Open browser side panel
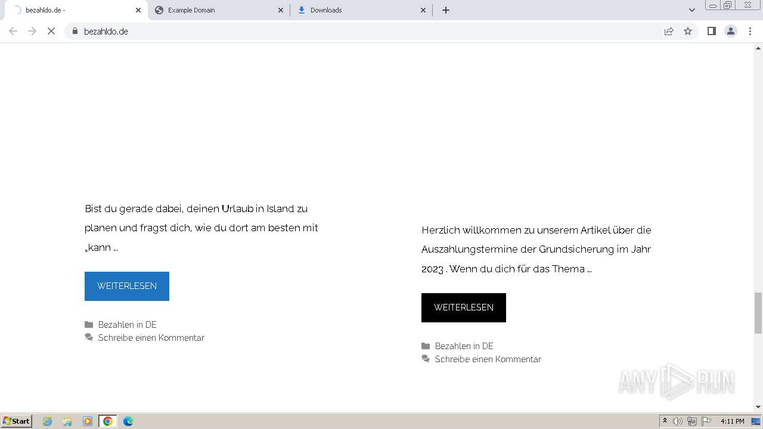763x429 pixels. point(711,31)
